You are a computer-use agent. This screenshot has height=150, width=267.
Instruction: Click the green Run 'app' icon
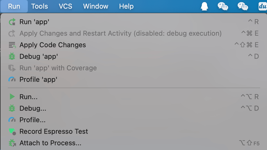pos(12,22)
